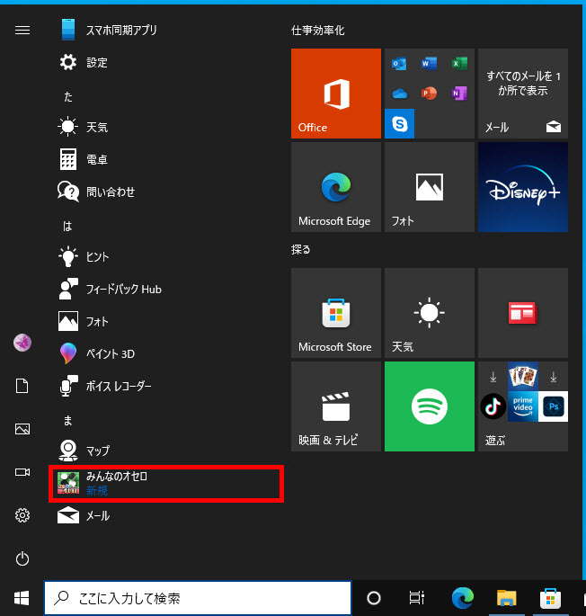Open the Disney+ tile
Viewport: 586px width, 616px height.
523,187
